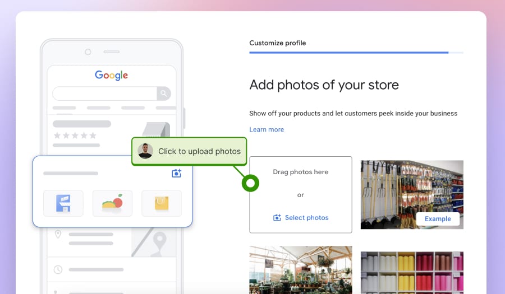Click the Customize profile progress bar

(x=356, y=53)
